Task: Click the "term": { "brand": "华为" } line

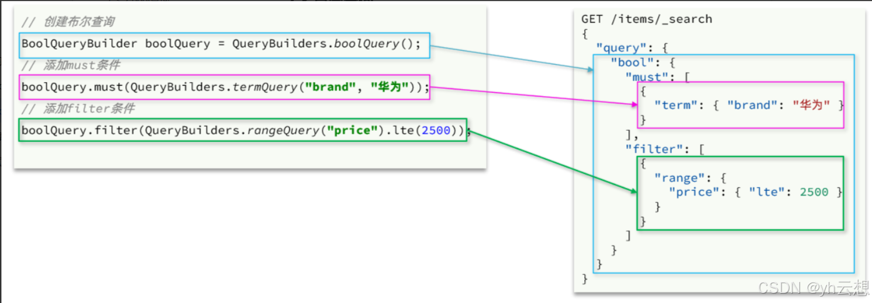Action: 749,106
